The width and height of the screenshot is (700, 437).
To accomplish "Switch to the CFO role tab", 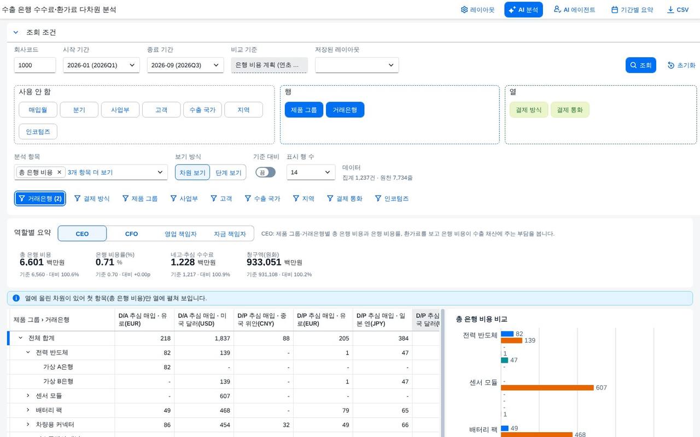I will click(x=131, y=233).
